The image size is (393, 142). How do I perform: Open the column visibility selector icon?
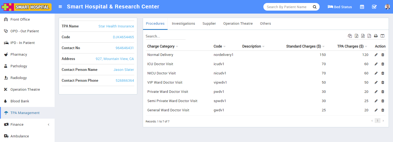pos(382,36)
